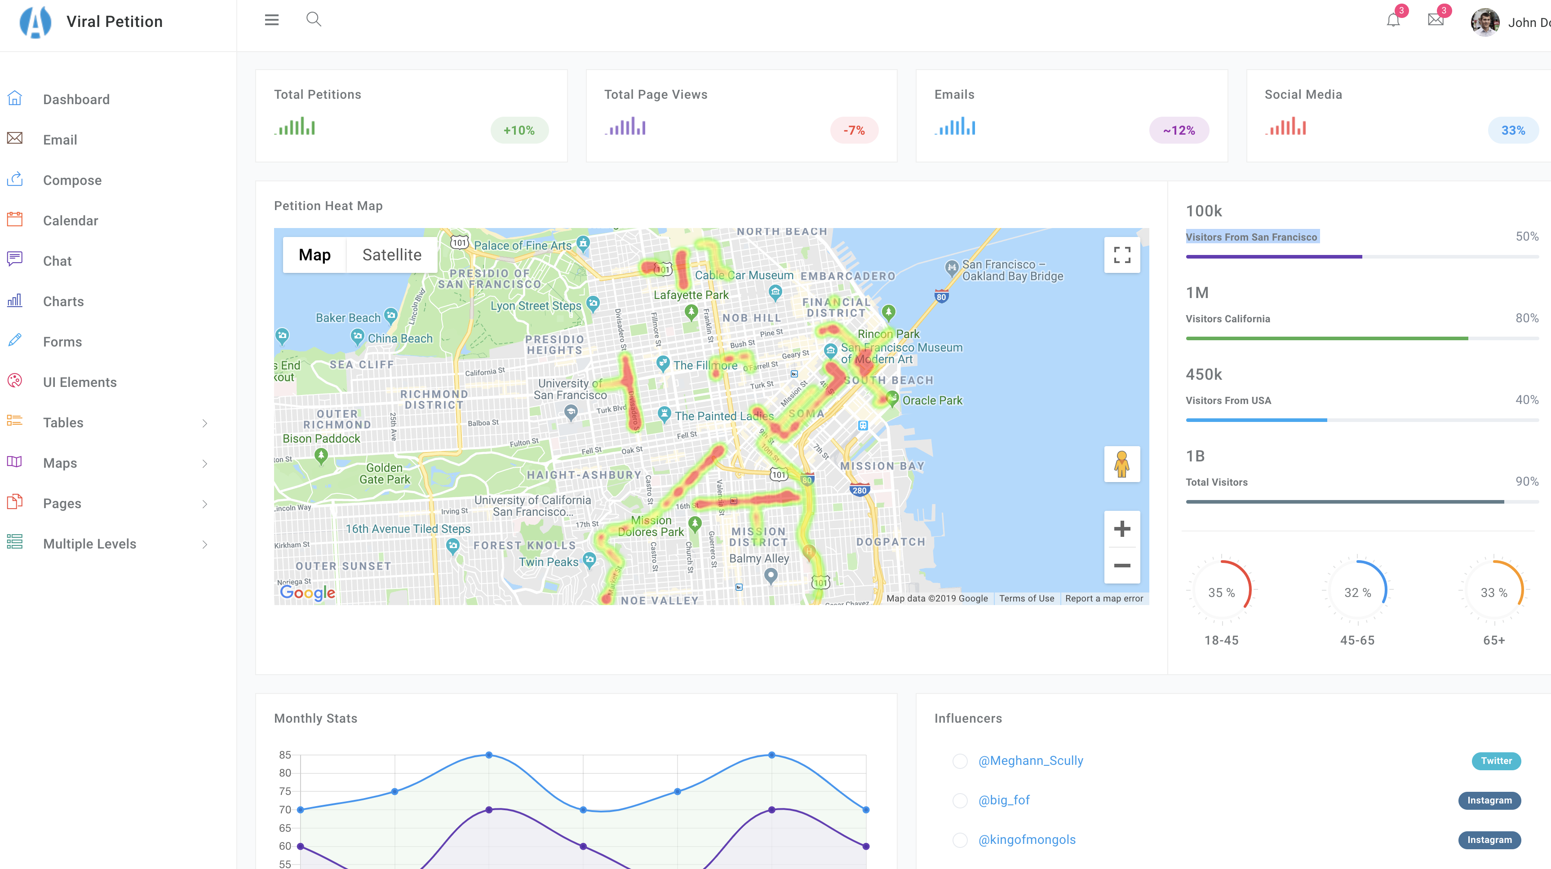The image size is (1551, 869).
Task: Switch the map to Satellite view
Action: (391, 255)
